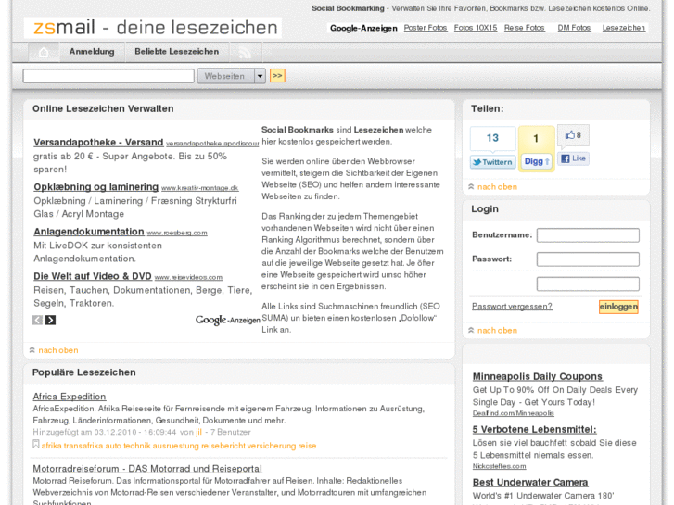This screenshot has width=674, height=505.
Task: Focus the Passwort input field
Action: 588,259
